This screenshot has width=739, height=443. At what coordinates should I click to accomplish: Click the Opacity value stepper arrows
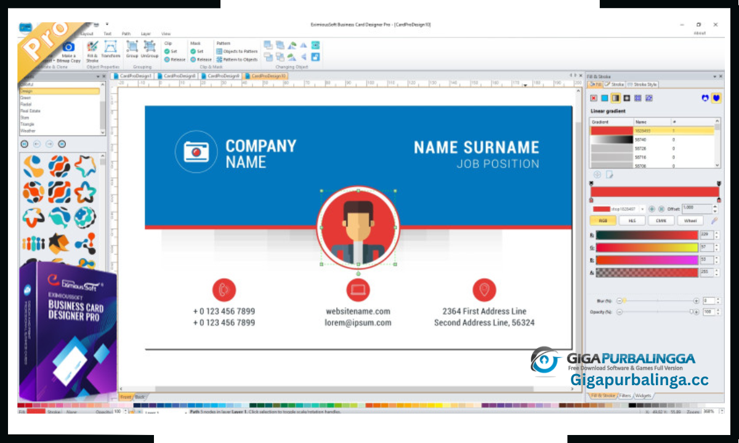pyautogui.click(x=717, y=312)
